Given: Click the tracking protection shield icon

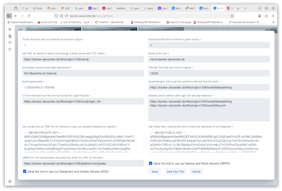Looking at the screenshot, I should pyautogui.click(x=56, y=16).
